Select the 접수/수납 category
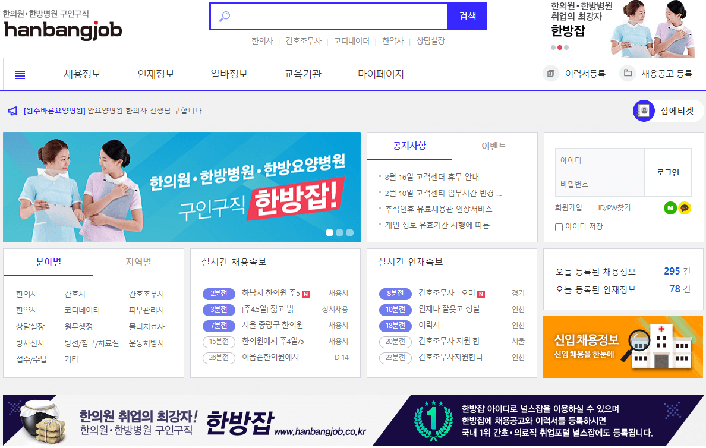Image resolution: width=706 pixels, height=448 pixels. [x=31, y=359]
